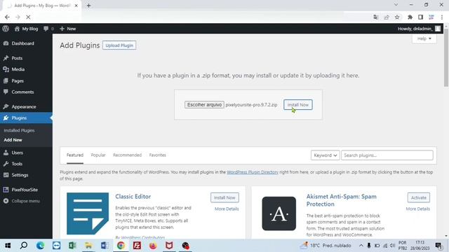Viewport: 449px width, 252px height.
Task: Open Akismet Anti-Spam title link
Action: click(x=342, y=200)
